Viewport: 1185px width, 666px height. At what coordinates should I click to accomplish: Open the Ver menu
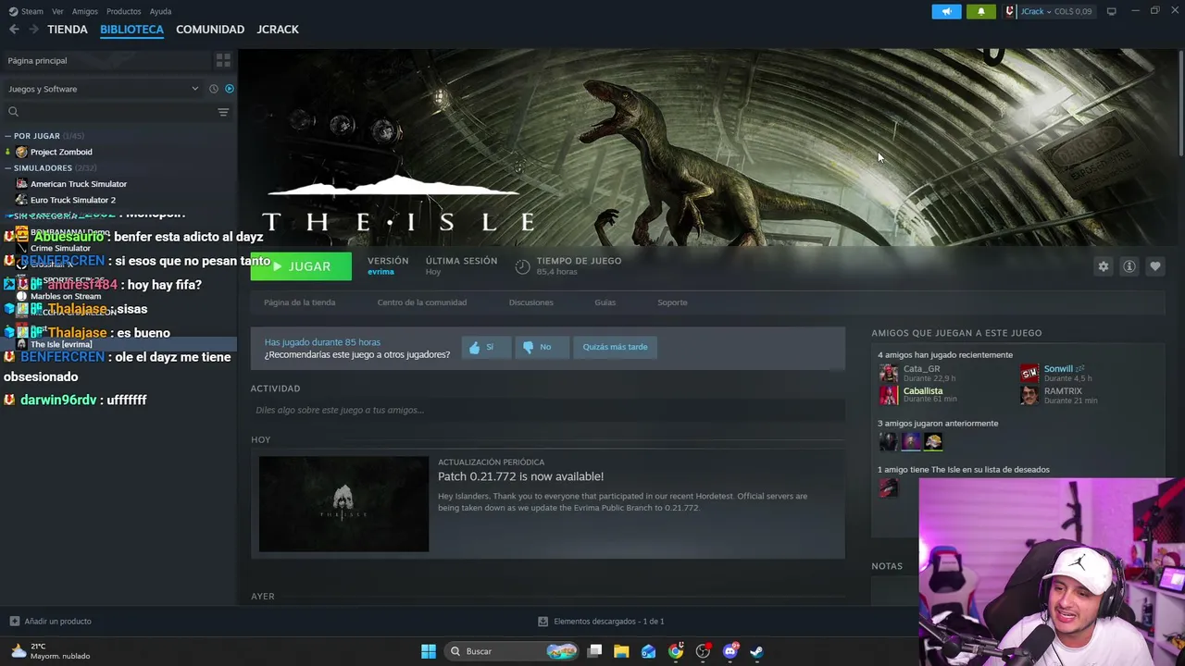[x=58, y=11]
